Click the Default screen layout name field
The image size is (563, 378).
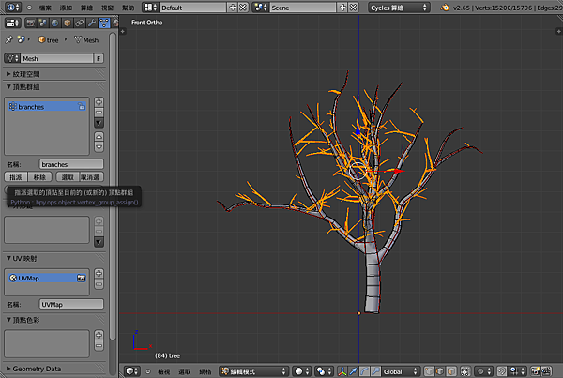click(192, 8)
